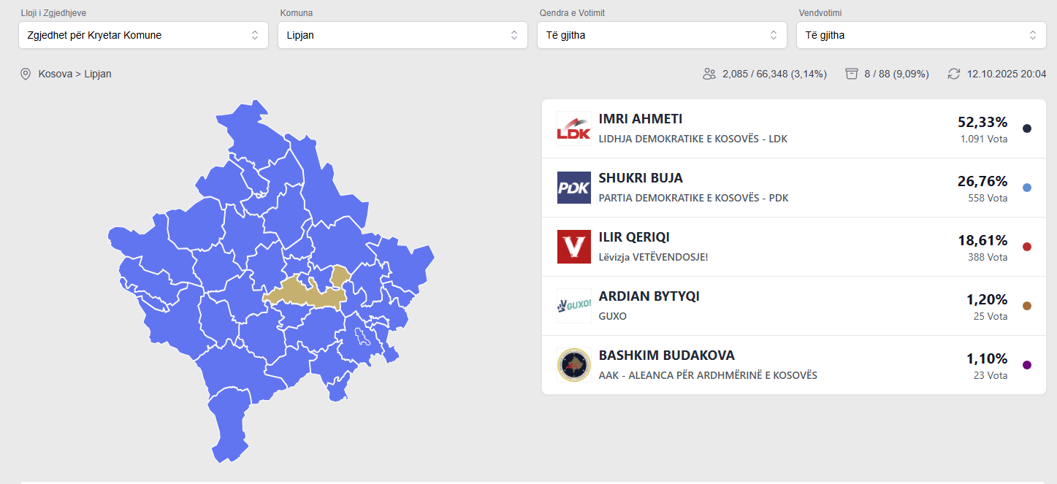Click the highlighted Lipjan municipality on map
The width and height of the screenshot is (1057, 484).
point(307,294)
